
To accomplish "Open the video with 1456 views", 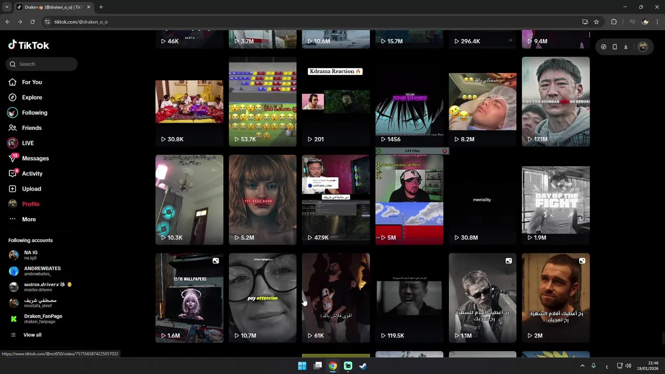I will [409, 102].
